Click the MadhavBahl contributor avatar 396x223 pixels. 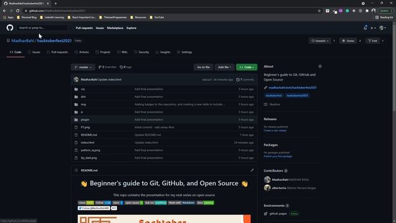tap(267, 180)
